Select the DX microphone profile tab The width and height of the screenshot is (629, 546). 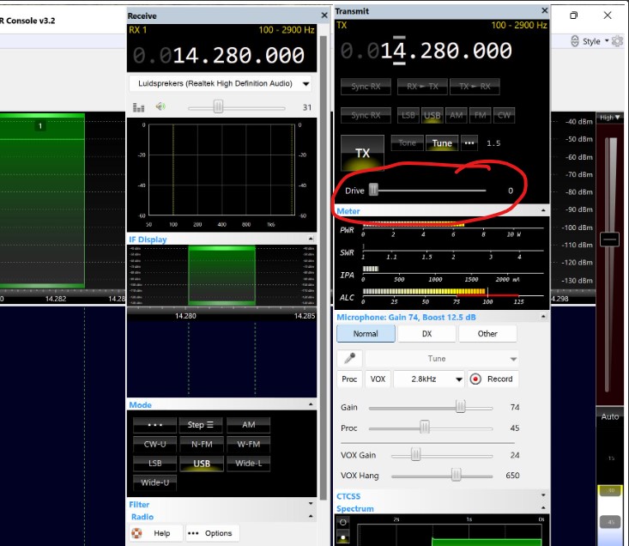click(x=426, y=334)
